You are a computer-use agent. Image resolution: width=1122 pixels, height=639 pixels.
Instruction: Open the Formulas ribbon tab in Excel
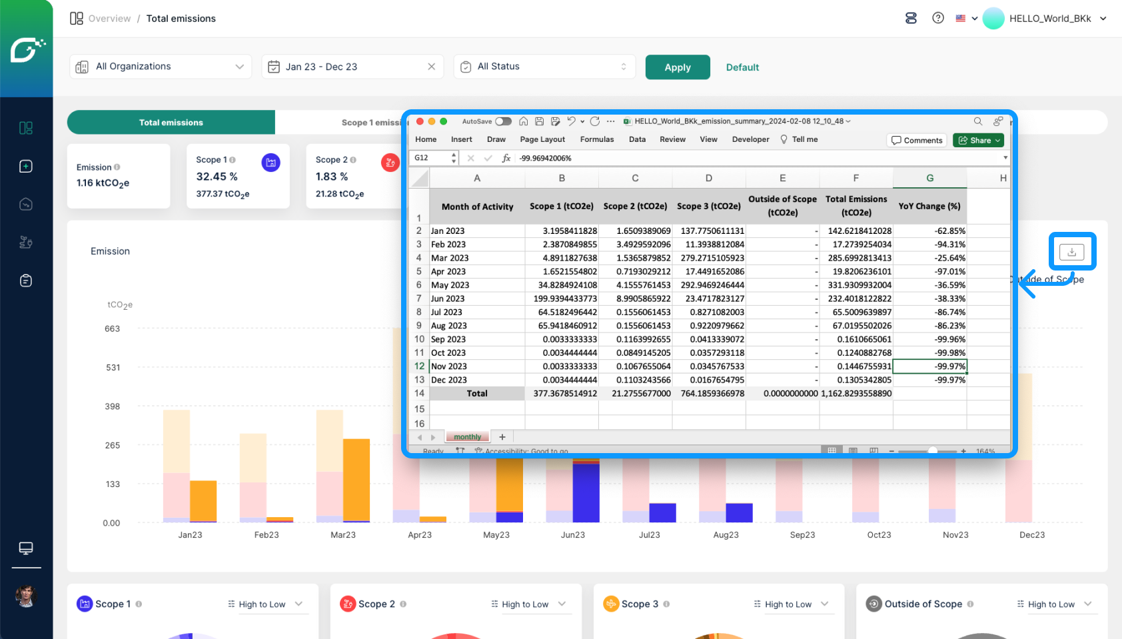pyautogui.click(x=596, y=139)
